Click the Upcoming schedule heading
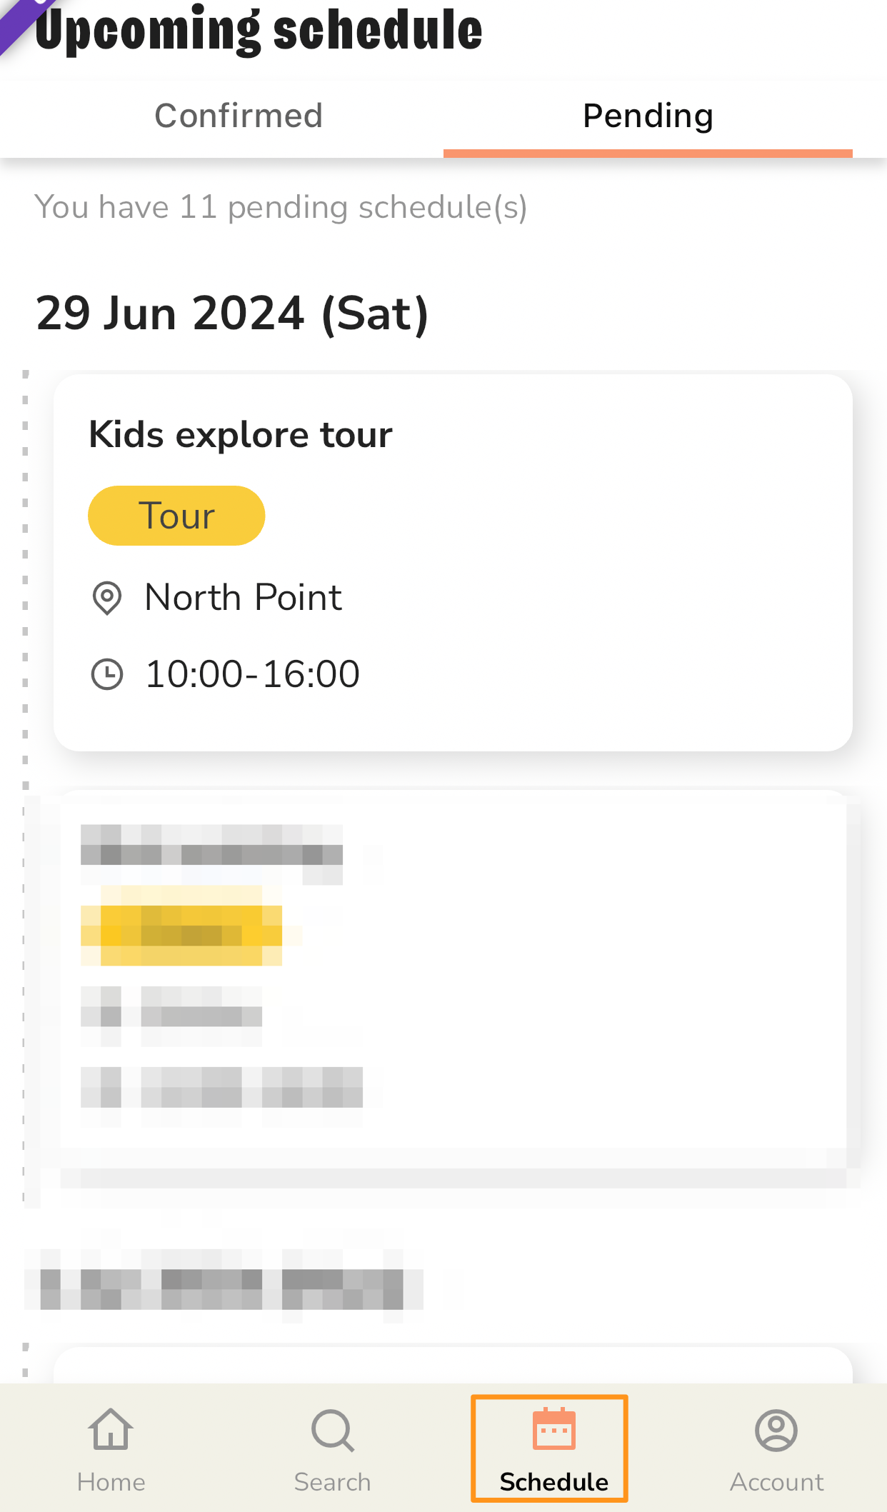 tap(259, 30)
